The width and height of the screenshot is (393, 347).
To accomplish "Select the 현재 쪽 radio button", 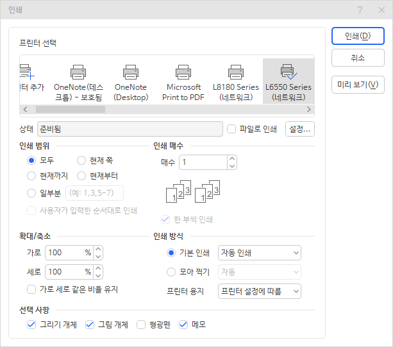I will pyautogui.click(x=81, y=160).
